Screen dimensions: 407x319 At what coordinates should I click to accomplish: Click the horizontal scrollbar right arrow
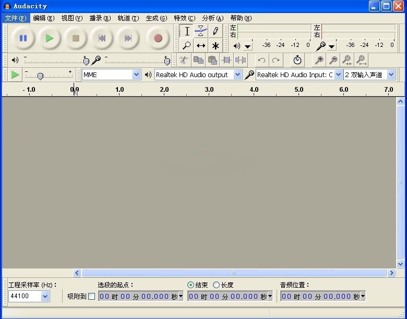coord(391,273)
